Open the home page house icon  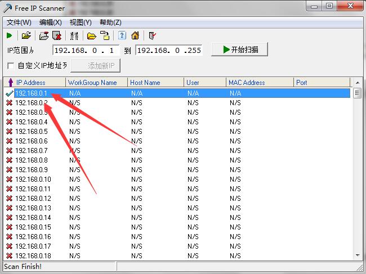135,35
